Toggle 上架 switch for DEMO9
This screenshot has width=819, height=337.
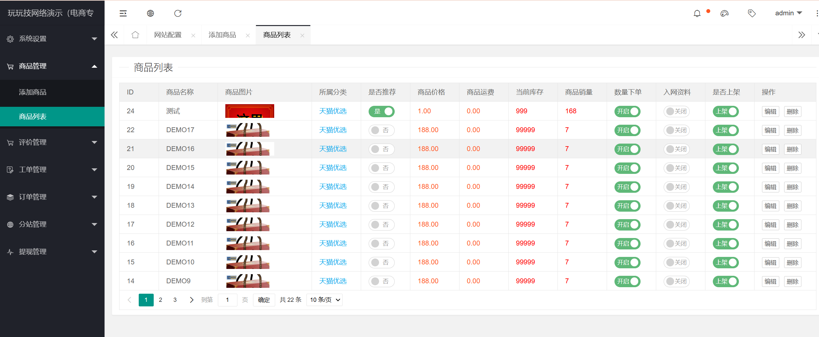pyautogui.click(x=726, y=281)
